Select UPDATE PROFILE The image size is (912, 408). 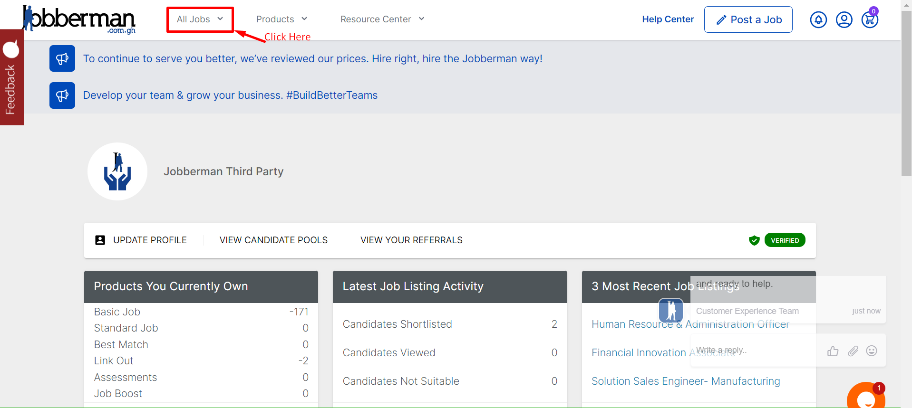(150, 240)
